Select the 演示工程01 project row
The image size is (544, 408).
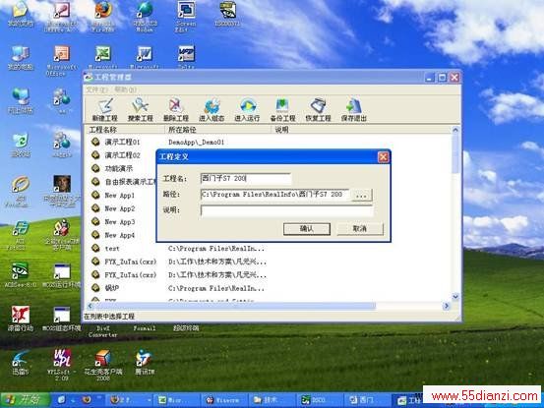coord(122,143)
